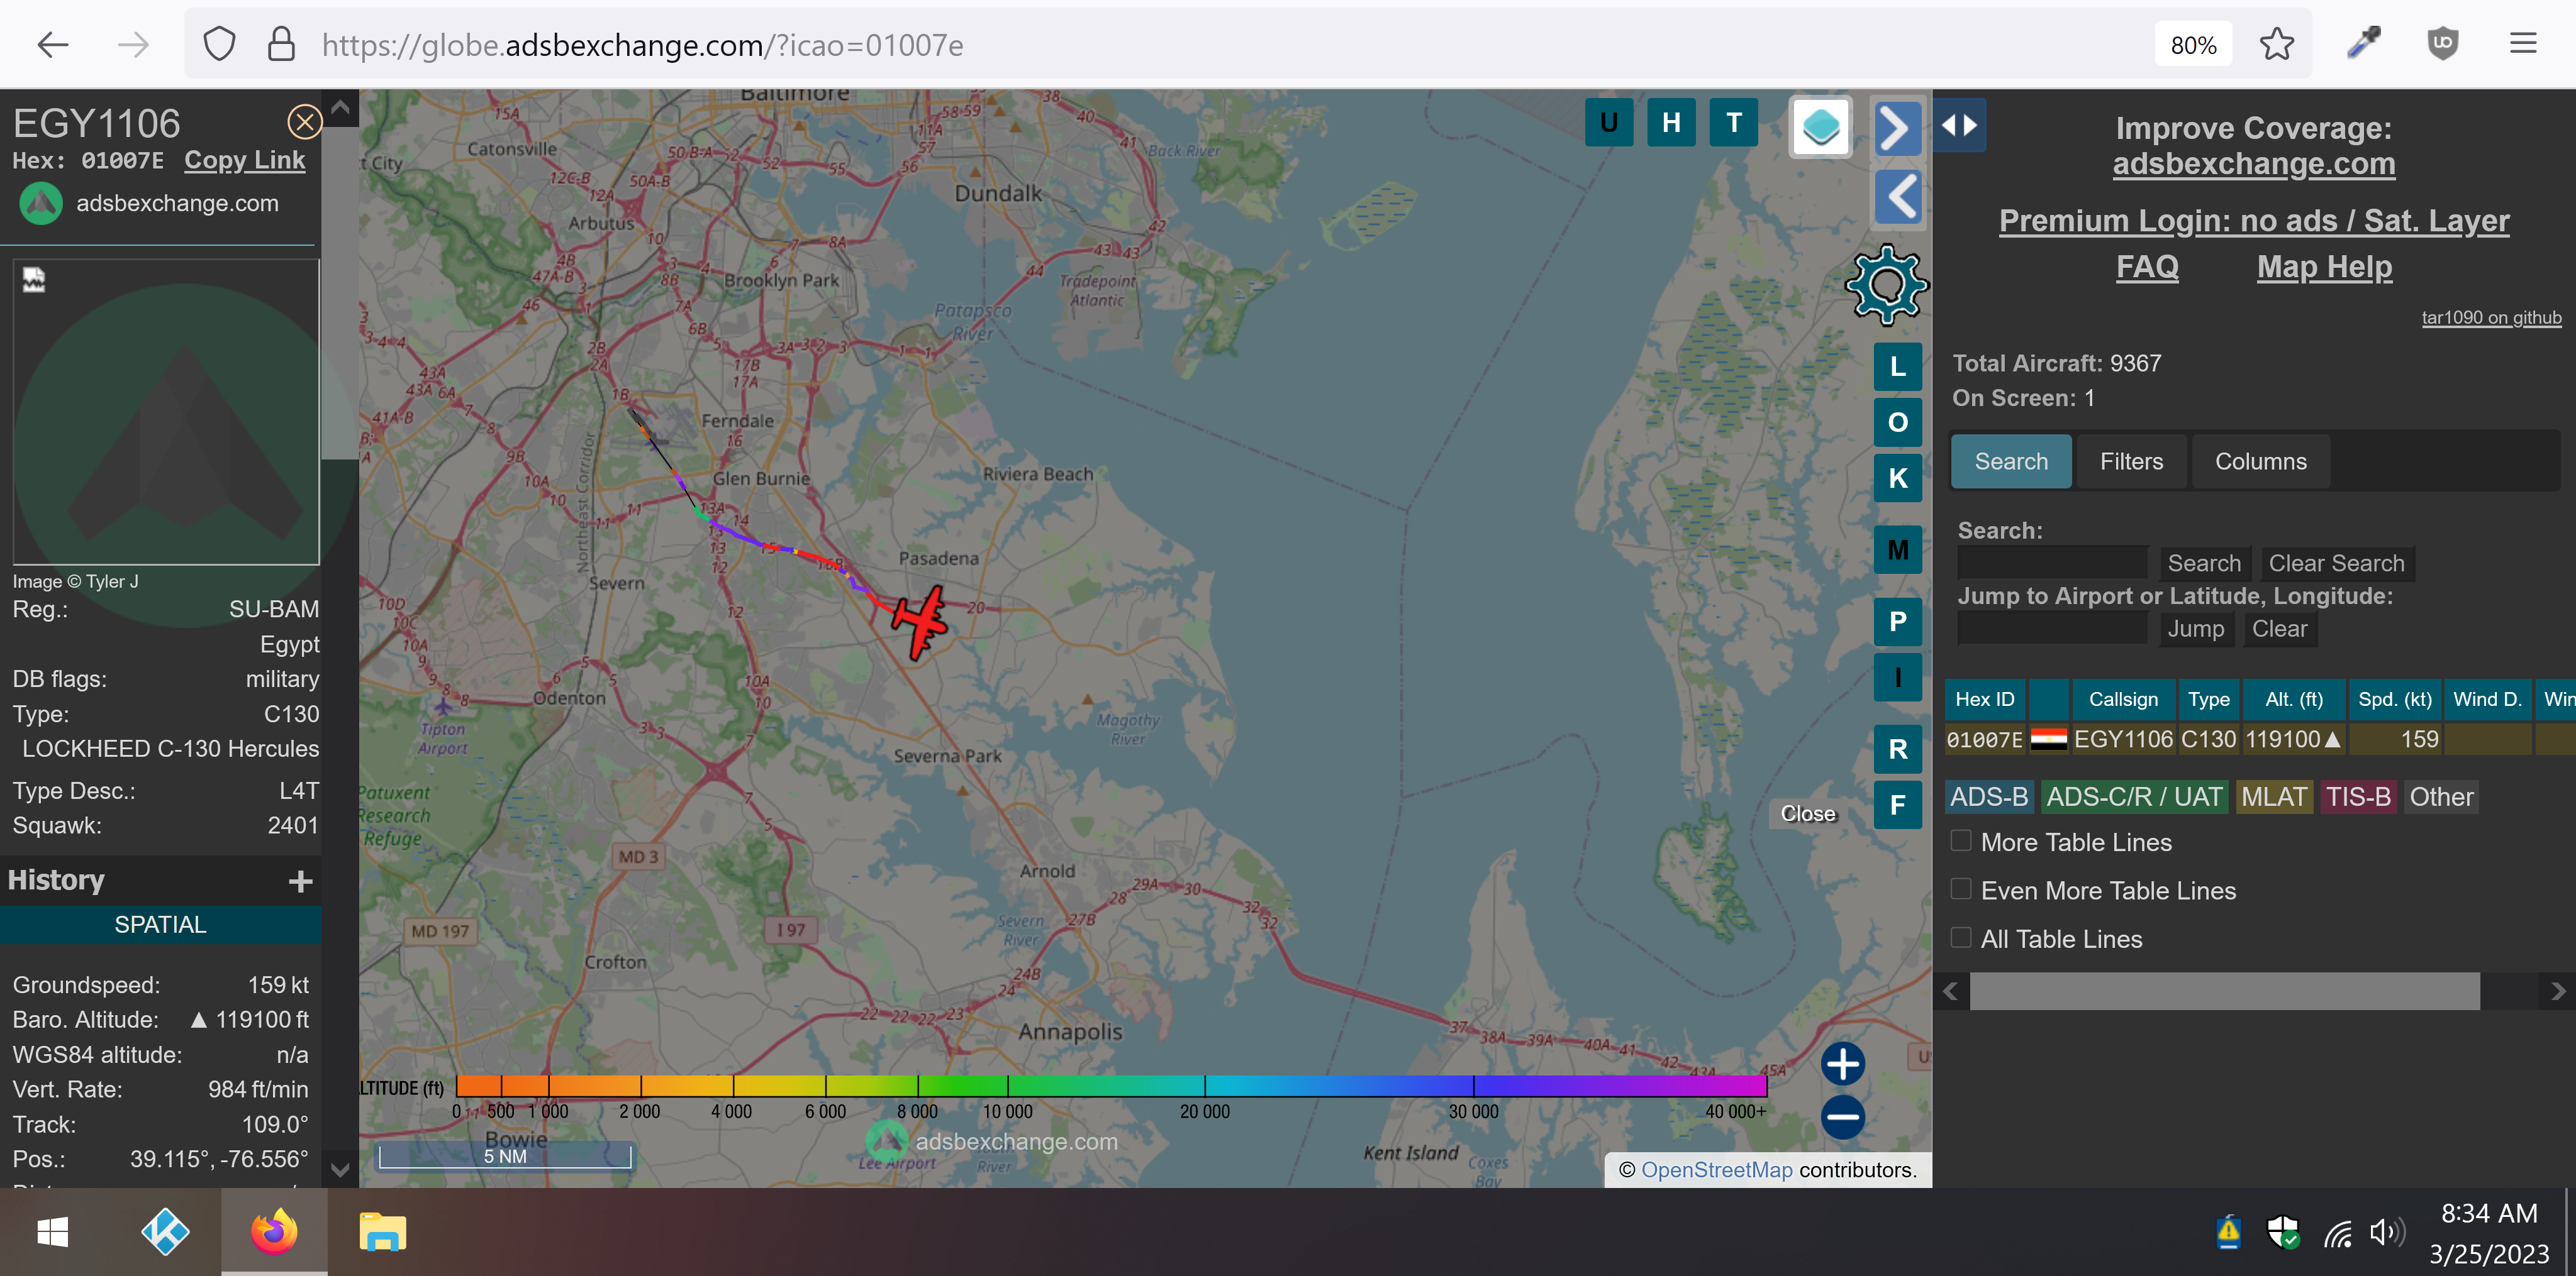Zoom in the map with plus
This screenshot has height=1276, width=2576.
click(1842, 1063)
